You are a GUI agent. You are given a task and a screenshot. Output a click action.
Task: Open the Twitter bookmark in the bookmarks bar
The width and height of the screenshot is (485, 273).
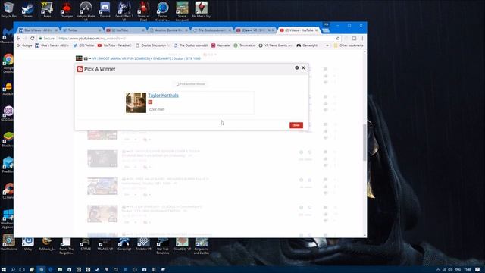83,45
